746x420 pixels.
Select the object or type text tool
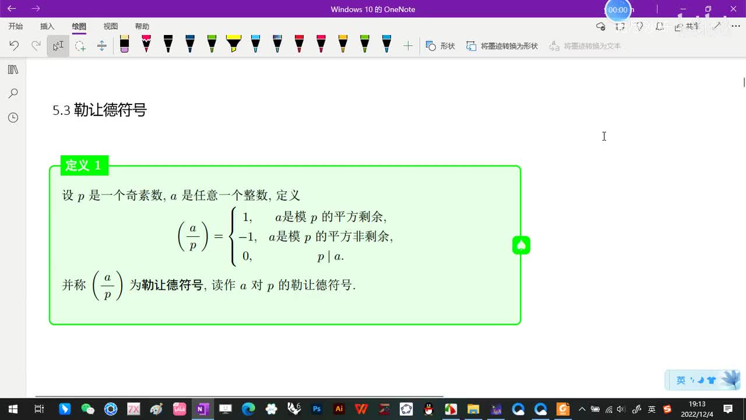(58, 45)
